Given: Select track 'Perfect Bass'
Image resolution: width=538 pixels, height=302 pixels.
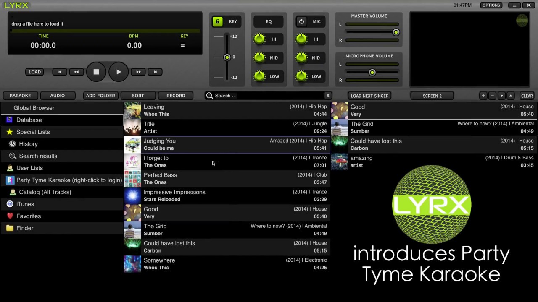Looking at the screenshot, I should [x=227, y=179].
